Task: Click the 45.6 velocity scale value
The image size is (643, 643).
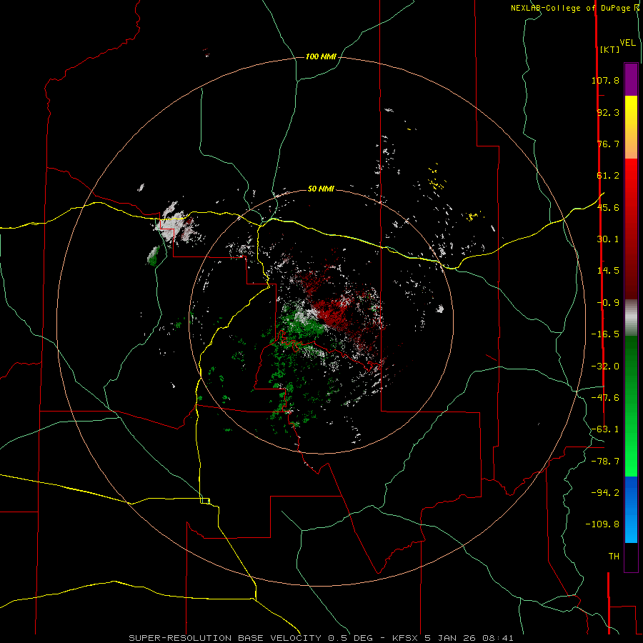Action: [608, 207]
